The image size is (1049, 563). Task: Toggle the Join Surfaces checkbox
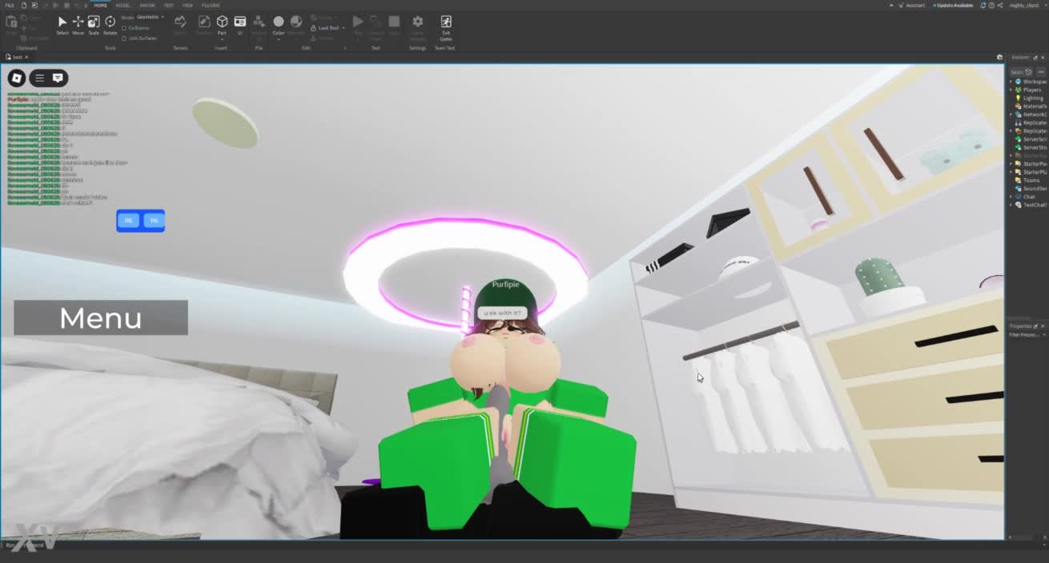(124, 38)
